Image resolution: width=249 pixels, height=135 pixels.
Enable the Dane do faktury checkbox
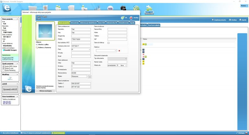[x=109, y=43]
